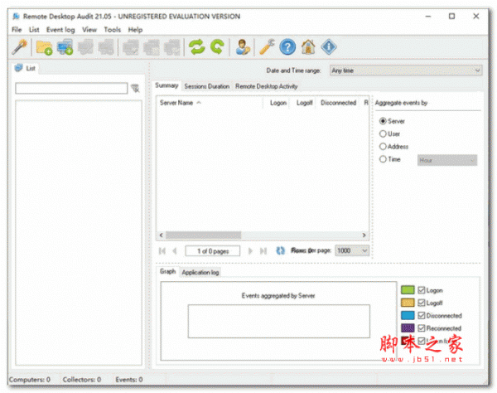Click the add computer toolbar icon
This screenshot has width=497, height=393.
(65, 47)
